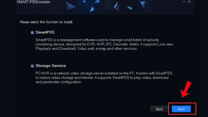Click the bold SmartPSS heading label
Screen dimensions: 208x117
tap(45, 32)
